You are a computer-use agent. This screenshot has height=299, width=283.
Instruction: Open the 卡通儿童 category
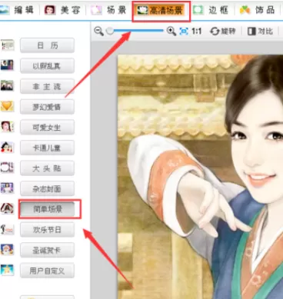(47, 148)
